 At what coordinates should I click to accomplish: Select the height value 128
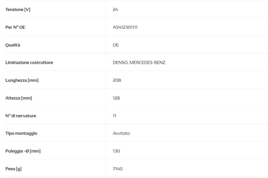116,98
